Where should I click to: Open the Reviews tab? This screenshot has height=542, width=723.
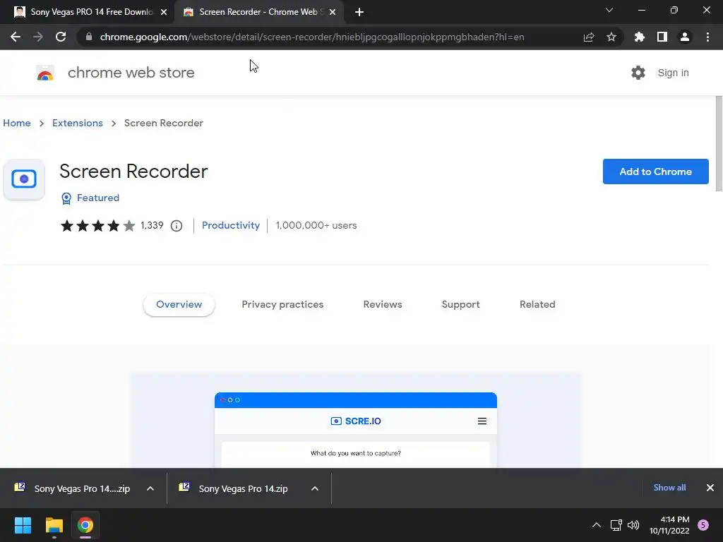tap(383, 305)
